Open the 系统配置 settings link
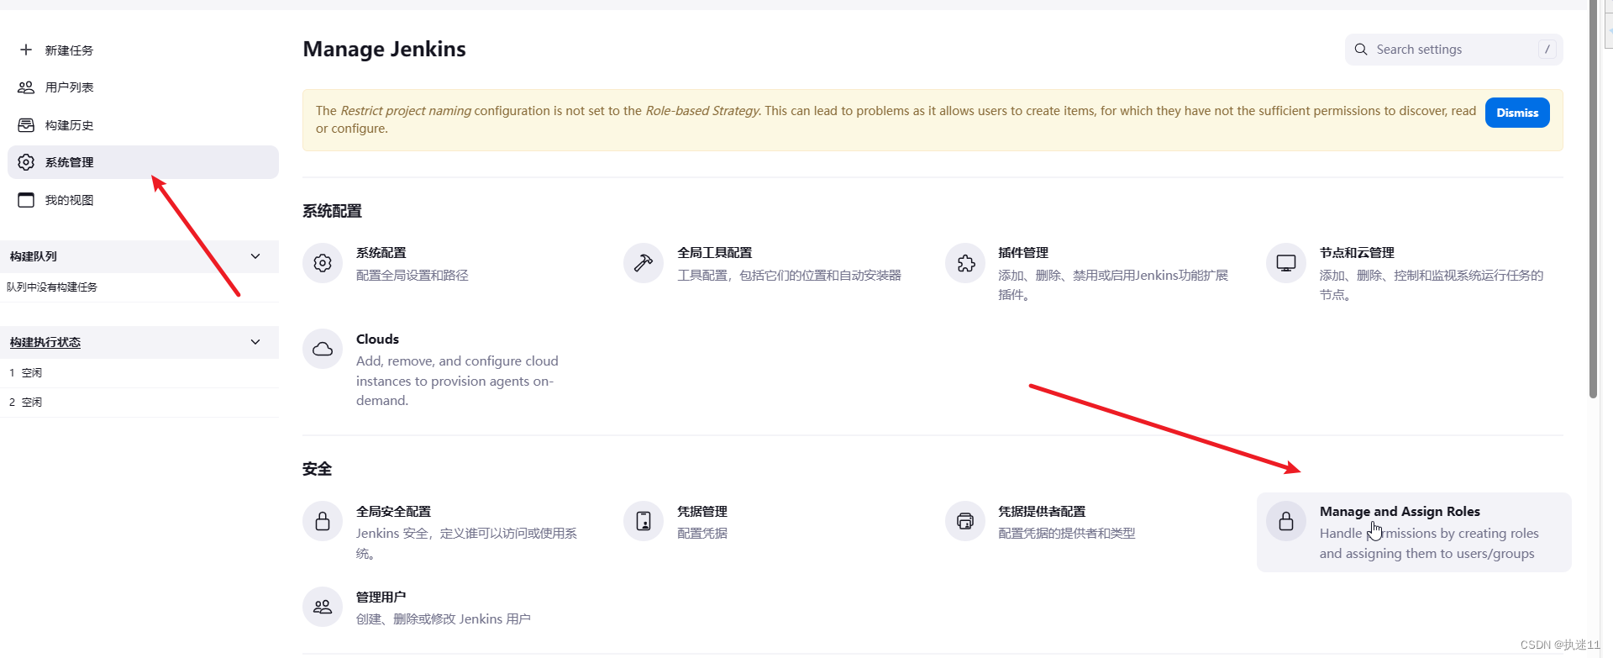1613x658 pixels. (x=381, y=253)
